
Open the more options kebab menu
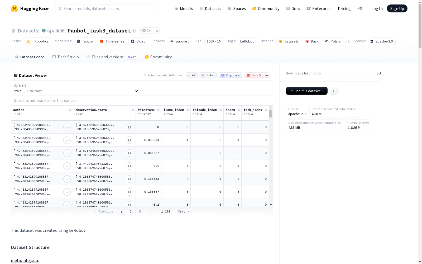coord(334,91)
